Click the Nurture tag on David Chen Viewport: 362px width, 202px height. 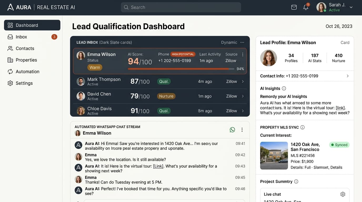point(166,96)
